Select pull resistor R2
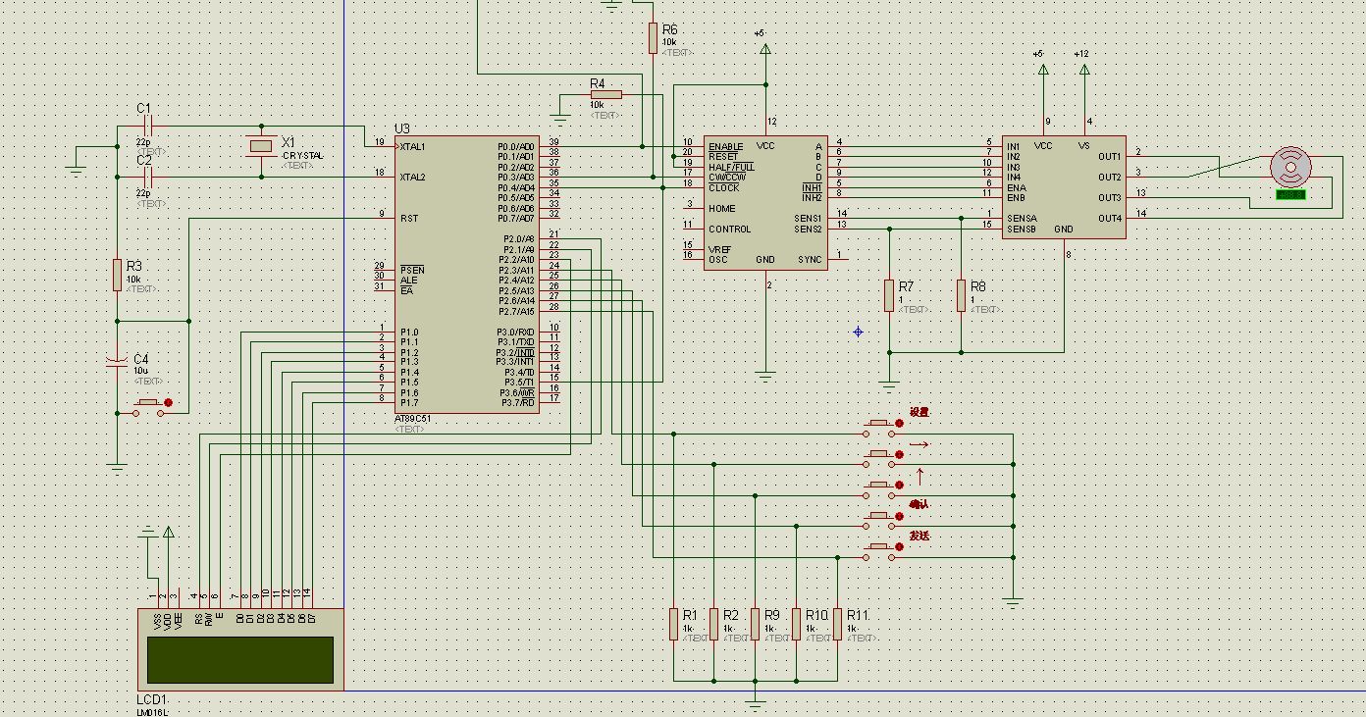Viewport: 1366px width, 717px height. point(714,624)
